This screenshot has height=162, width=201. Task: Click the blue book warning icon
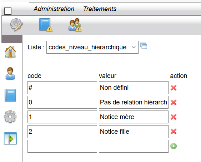(46, 25)
